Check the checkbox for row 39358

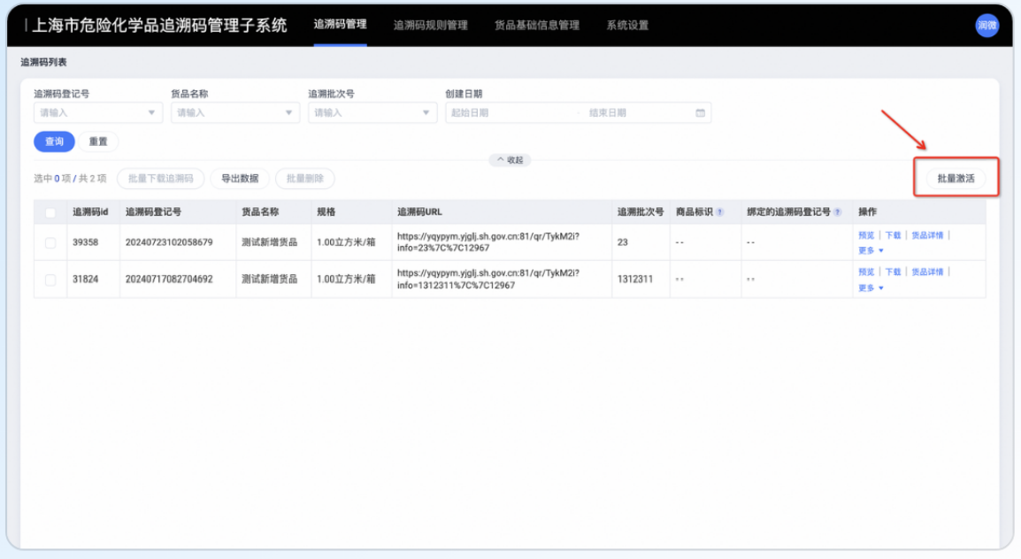pos(50,242)
